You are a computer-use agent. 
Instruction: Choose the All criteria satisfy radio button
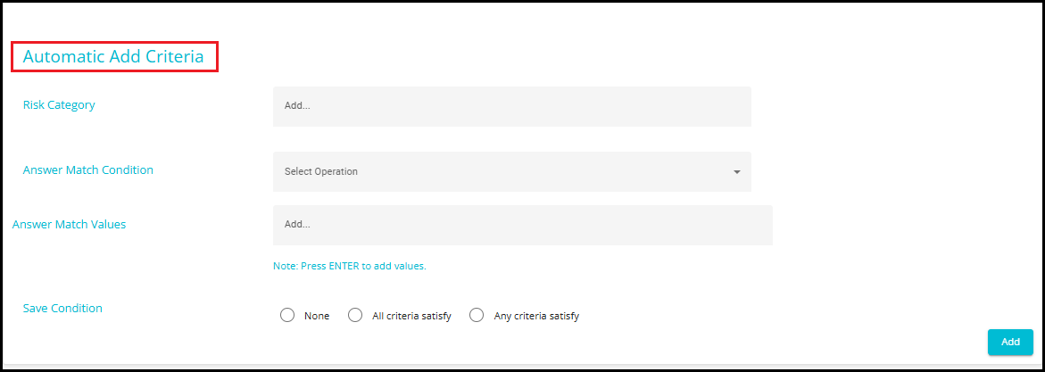pos(355,315)
